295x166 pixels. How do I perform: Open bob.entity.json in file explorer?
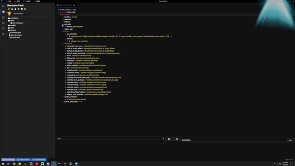coord(17,23)
